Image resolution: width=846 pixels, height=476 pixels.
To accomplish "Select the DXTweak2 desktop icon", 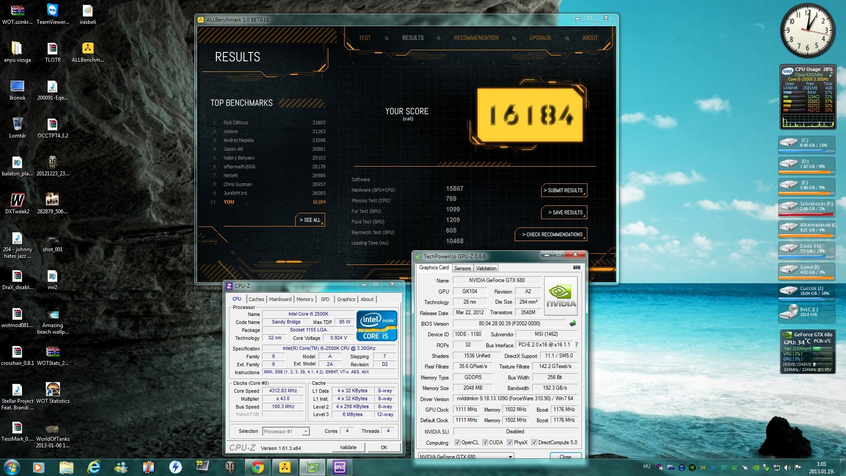I will click(17, 204).
